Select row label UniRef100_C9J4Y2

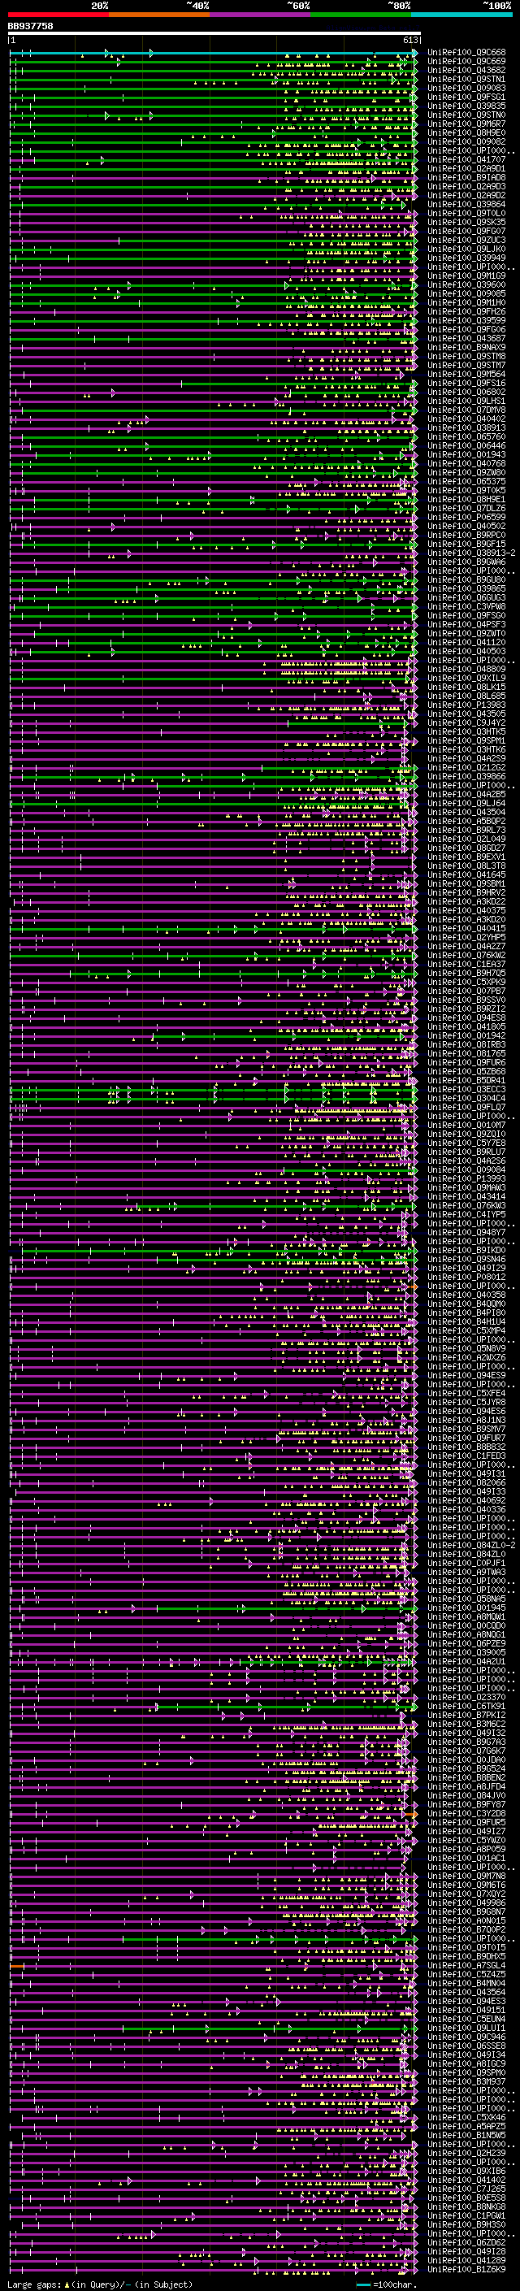coord(466,723)
